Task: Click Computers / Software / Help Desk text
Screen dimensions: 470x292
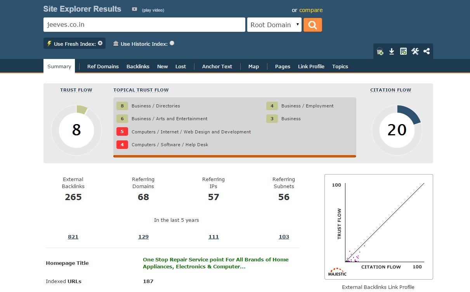Action: (170, 145)
